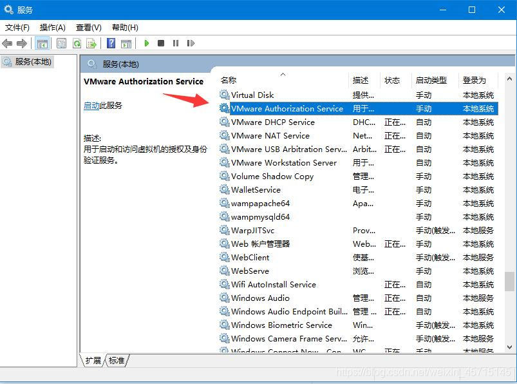Image resolution: width=517 pixels, height=384 pixels.
Task: Pause the service with the pause icon
Action: [x=176, y=43]
